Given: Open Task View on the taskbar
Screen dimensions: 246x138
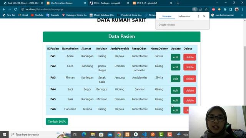Looking at the screenshot, I should point(75,135).
